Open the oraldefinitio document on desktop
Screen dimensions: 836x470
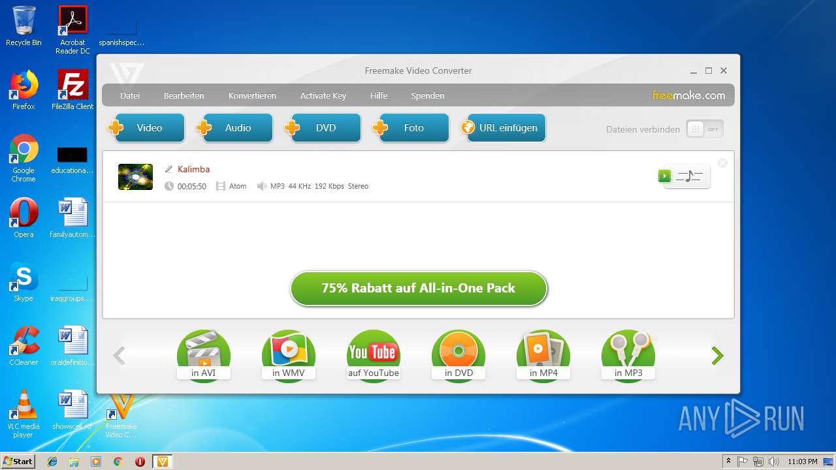(x=72, y=346)
